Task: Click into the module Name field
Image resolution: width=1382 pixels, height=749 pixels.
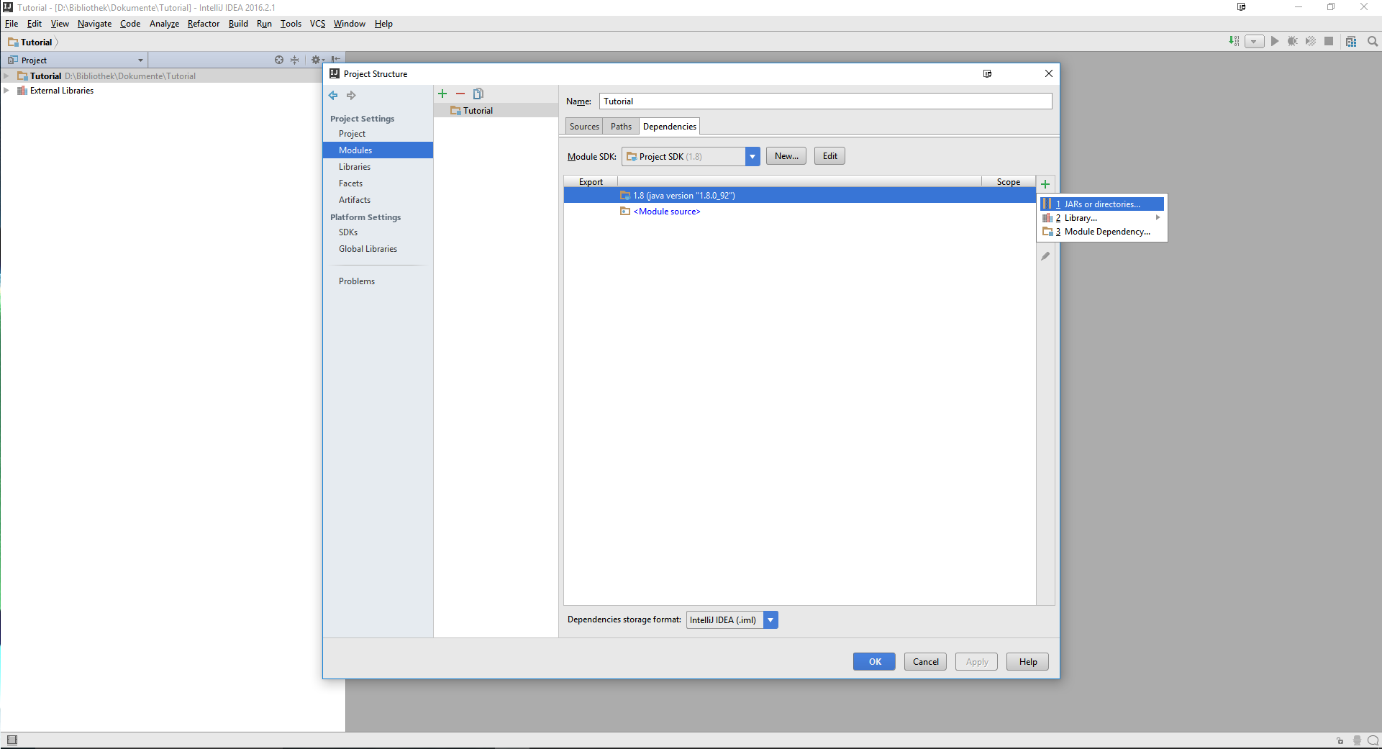Action: 825,101
